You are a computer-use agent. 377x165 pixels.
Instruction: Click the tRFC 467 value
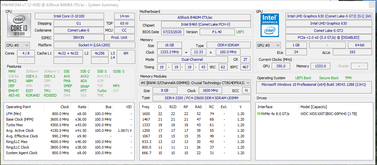(245, 67)
